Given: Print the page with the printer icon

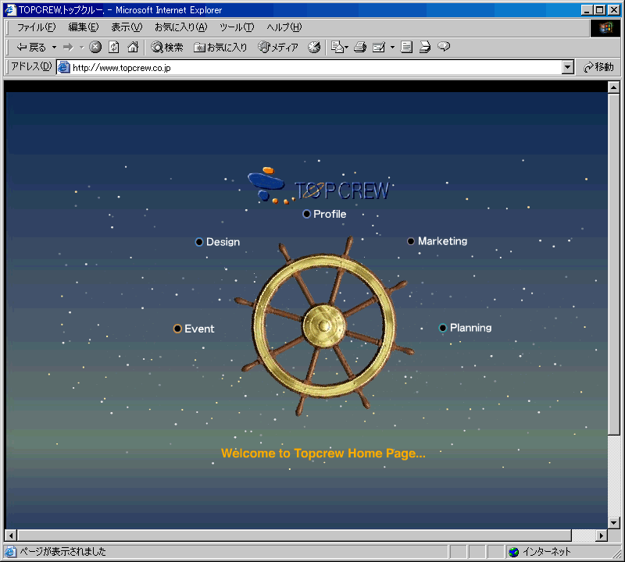Looking at the screenshot, I should click(360, 47).
